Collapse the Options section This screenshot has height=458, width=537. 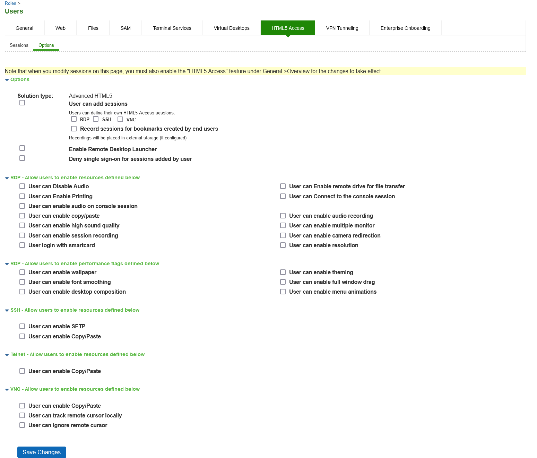[7, 79]
